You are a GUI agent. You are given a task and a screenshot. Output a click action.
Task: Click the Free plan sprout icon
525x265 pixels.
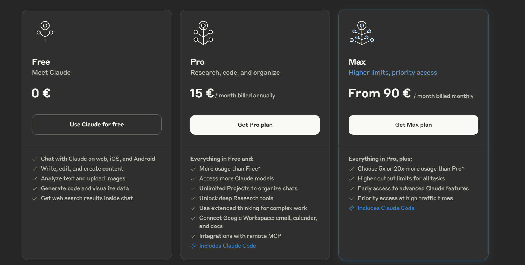point(45,33)
